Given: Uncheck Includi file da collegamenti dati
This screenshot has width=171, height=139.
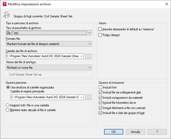Looking at the screenshot, I should (100, 92).
